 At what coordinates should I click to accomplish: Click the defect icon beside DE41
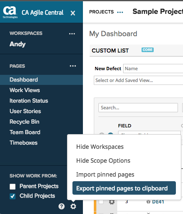coord(148,202)
